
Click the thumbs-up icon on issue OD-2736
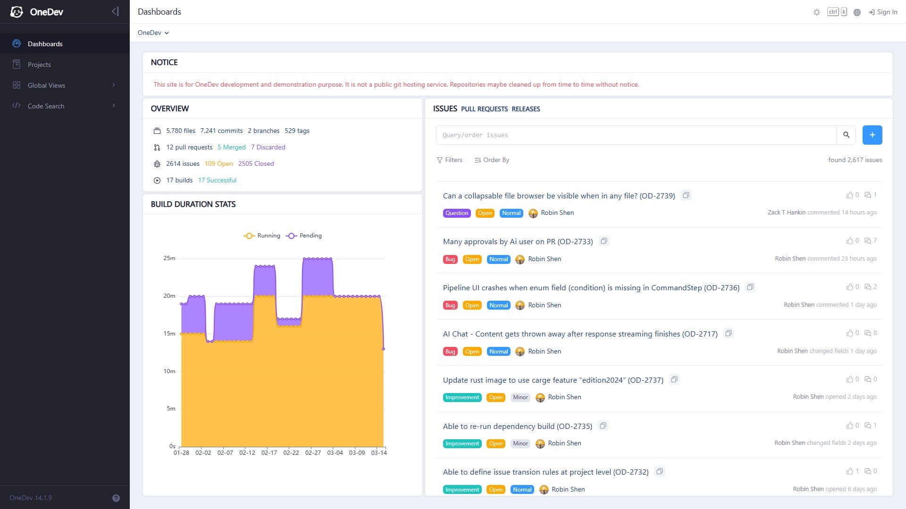click(x=850, y=287)
